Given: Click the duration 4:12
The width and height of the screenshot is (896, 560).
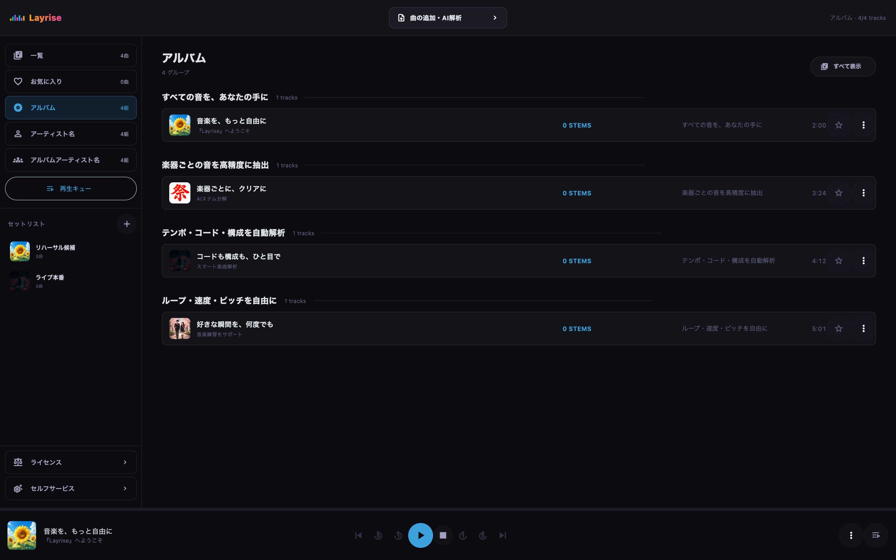Looking at the screenshot, I should (819, 261).
